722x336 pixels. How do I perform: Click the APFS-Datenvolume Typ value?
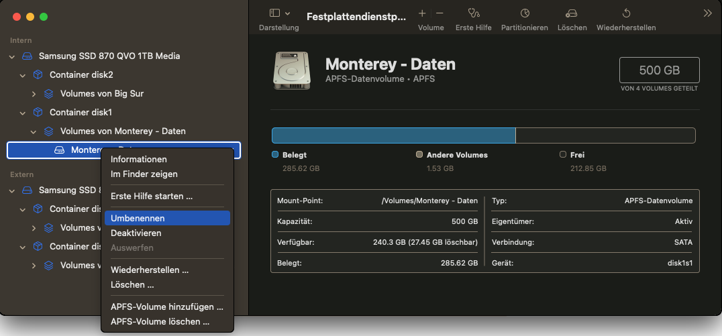click(658, 201)
